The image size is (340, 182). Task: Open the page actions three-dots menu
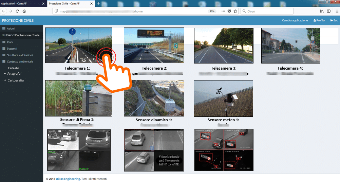[223, 11]
